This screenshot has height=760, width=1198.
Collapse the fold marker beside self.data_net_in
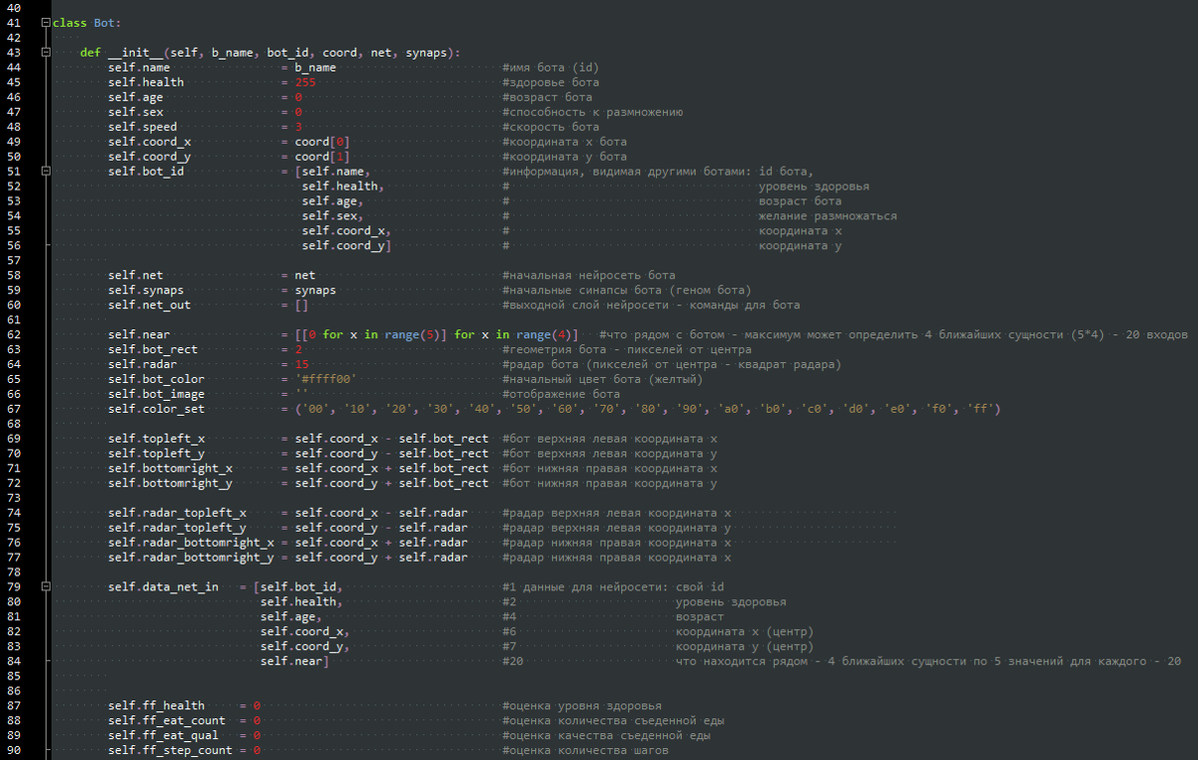click(x=47, y=586)
